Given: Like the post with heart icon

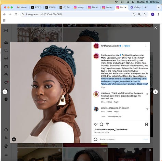Looking at the screenshot, I should coord(96,124).
